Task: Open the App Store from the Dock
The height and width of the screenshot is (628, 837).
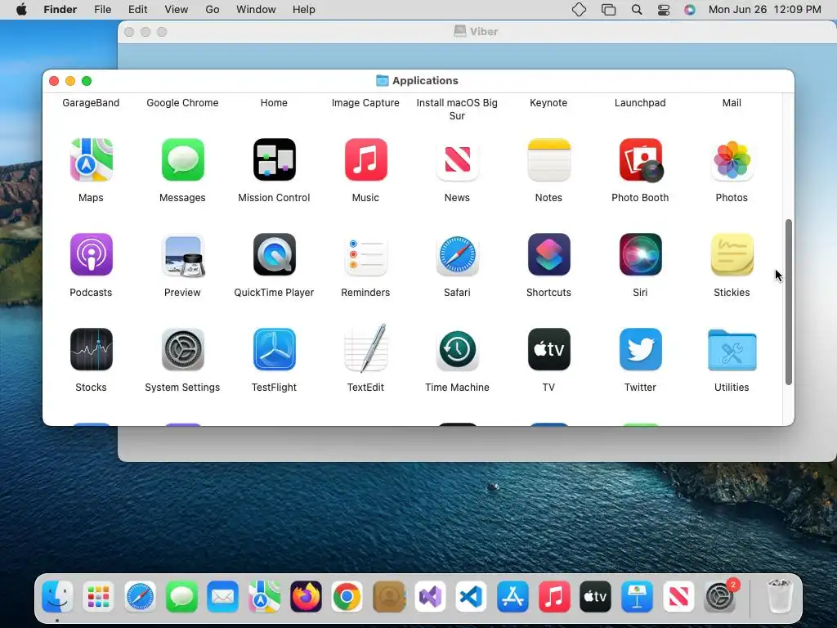Action: point(512,596)
